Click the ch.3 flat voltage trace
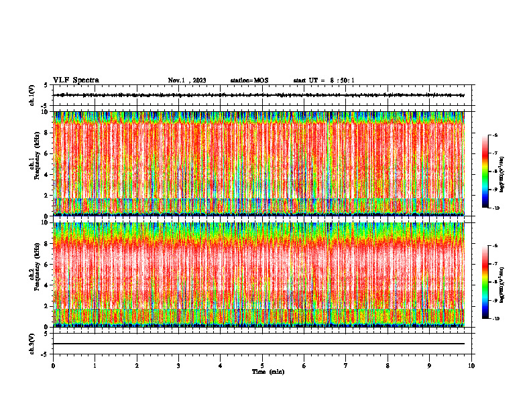The width and height of the screenshot is (531, 410). (259, 344)
